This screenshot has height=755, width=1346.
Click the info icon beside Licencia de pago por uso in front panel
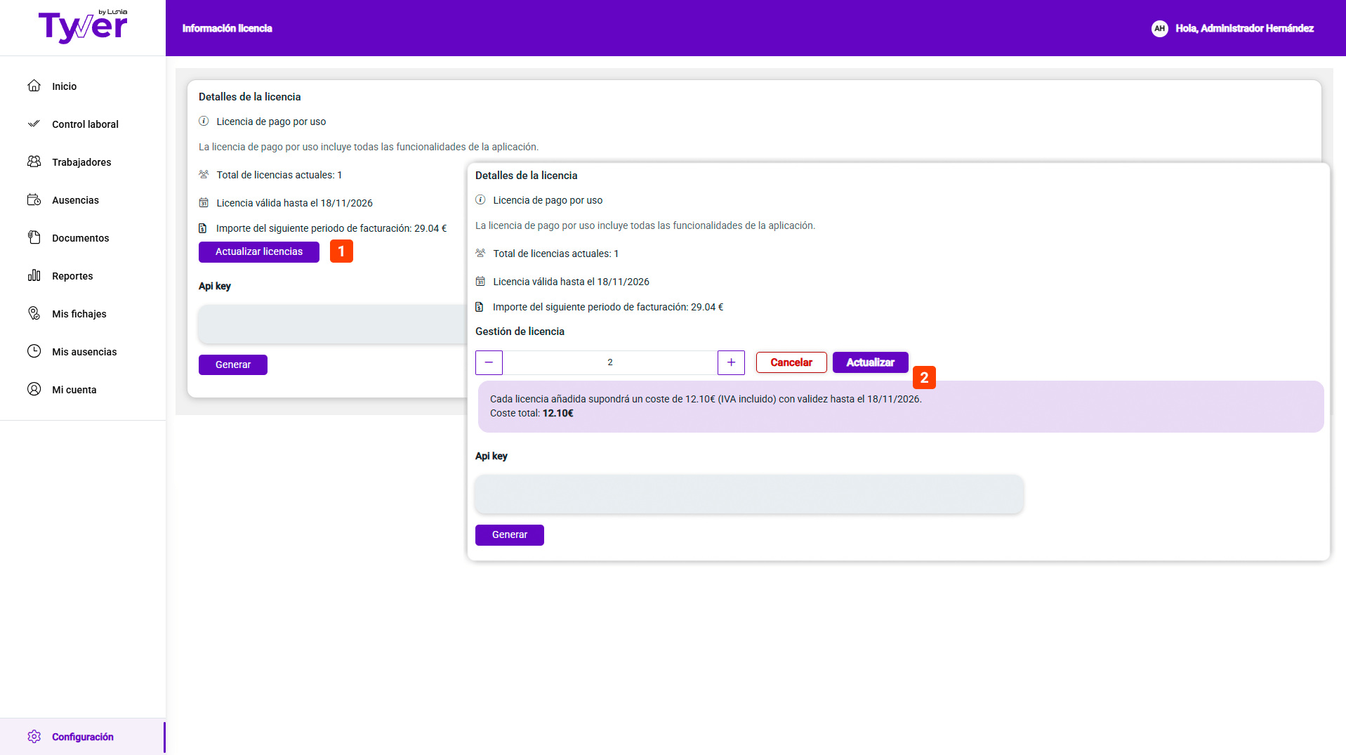(480, 199)
